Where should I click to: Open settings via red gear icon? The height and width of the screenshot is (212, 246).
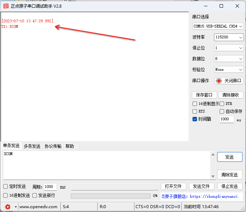tap(8, 207)
